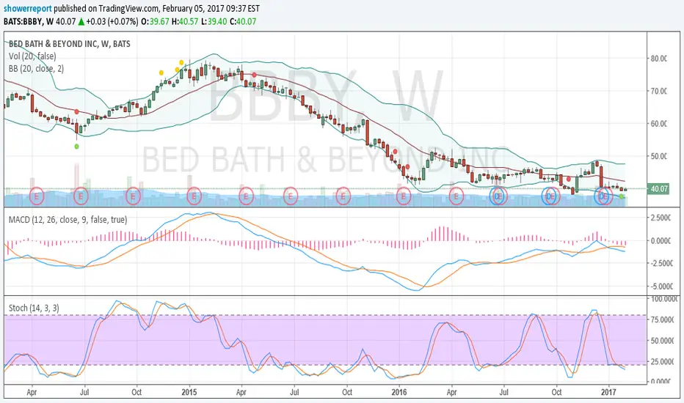Viewport: 684px width, 403px height.
Task: Click the blue dividend/earnings marker just before 2017
Action: pos(603,196)
